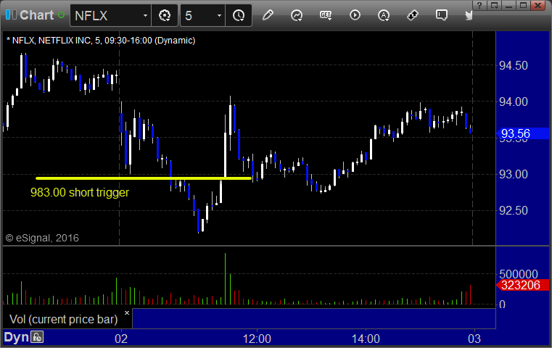This screenshot has height=348, width=552.
Task: Open the symbol settings gear icon
Action: 165,15
